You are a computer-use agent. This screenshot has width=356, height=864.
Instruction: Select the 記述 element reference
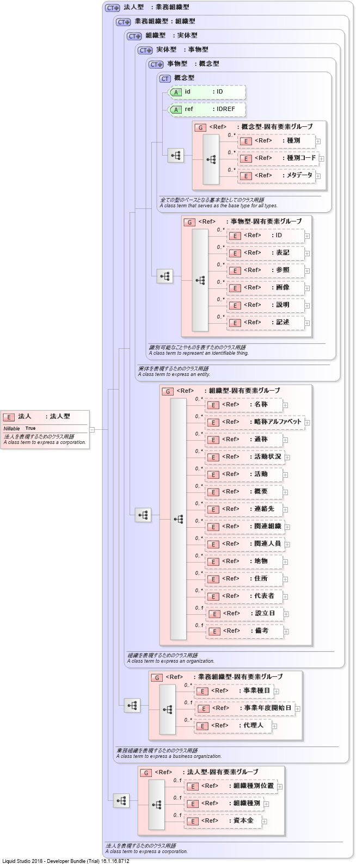pos(266,323)
